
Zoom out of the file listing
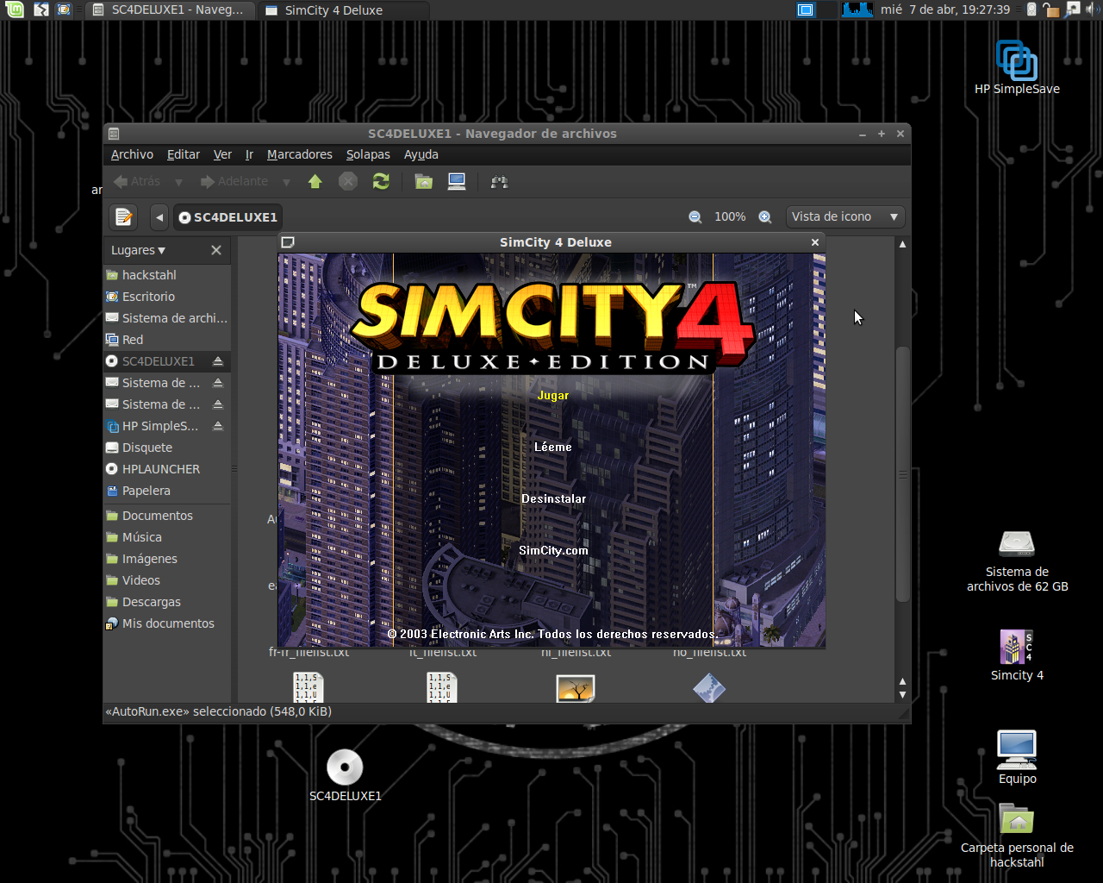pos(695,216)
